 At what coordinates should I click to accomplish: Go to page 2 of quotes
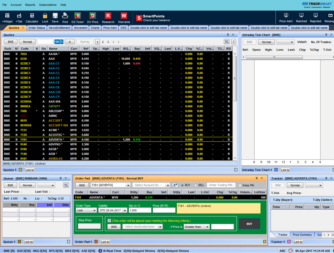coord(103,42)
